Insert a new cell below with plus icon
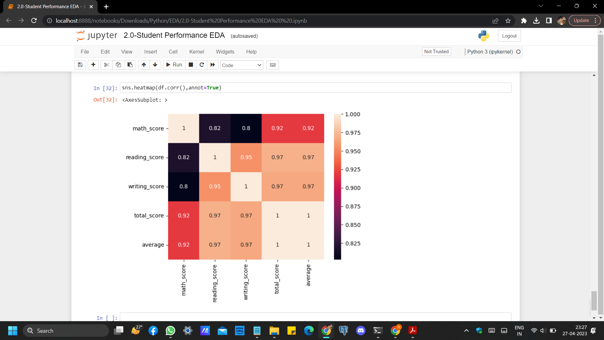The width and height of the screenshot is (604, 340). 93,65
